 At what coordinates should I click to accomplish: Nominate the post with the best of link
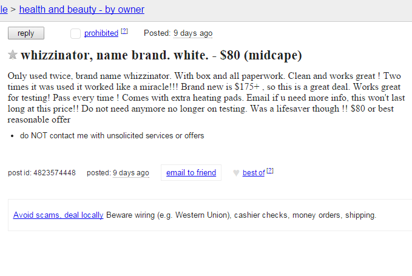254,173
